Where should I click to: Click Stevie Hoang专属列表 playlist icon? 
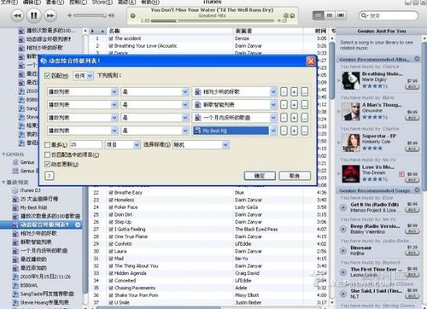15,302
